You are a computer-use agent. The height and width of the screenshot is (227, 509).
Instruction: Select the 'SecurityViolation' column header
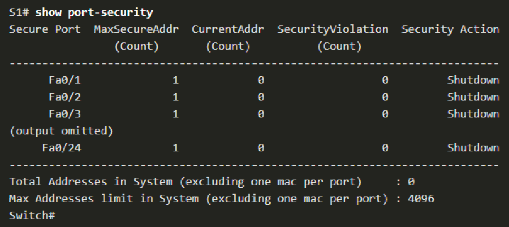(x=333, y=29)
